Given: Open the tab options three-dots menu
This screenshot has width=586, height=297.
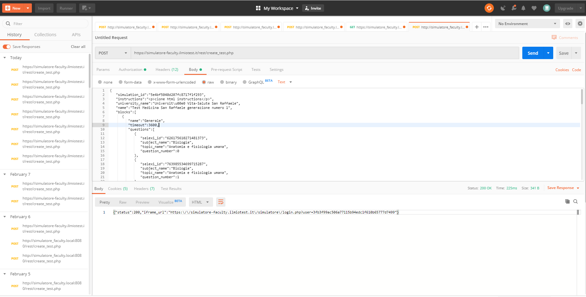Looking at the screenshot, I should pyautogui.click(x=486, y=27).
